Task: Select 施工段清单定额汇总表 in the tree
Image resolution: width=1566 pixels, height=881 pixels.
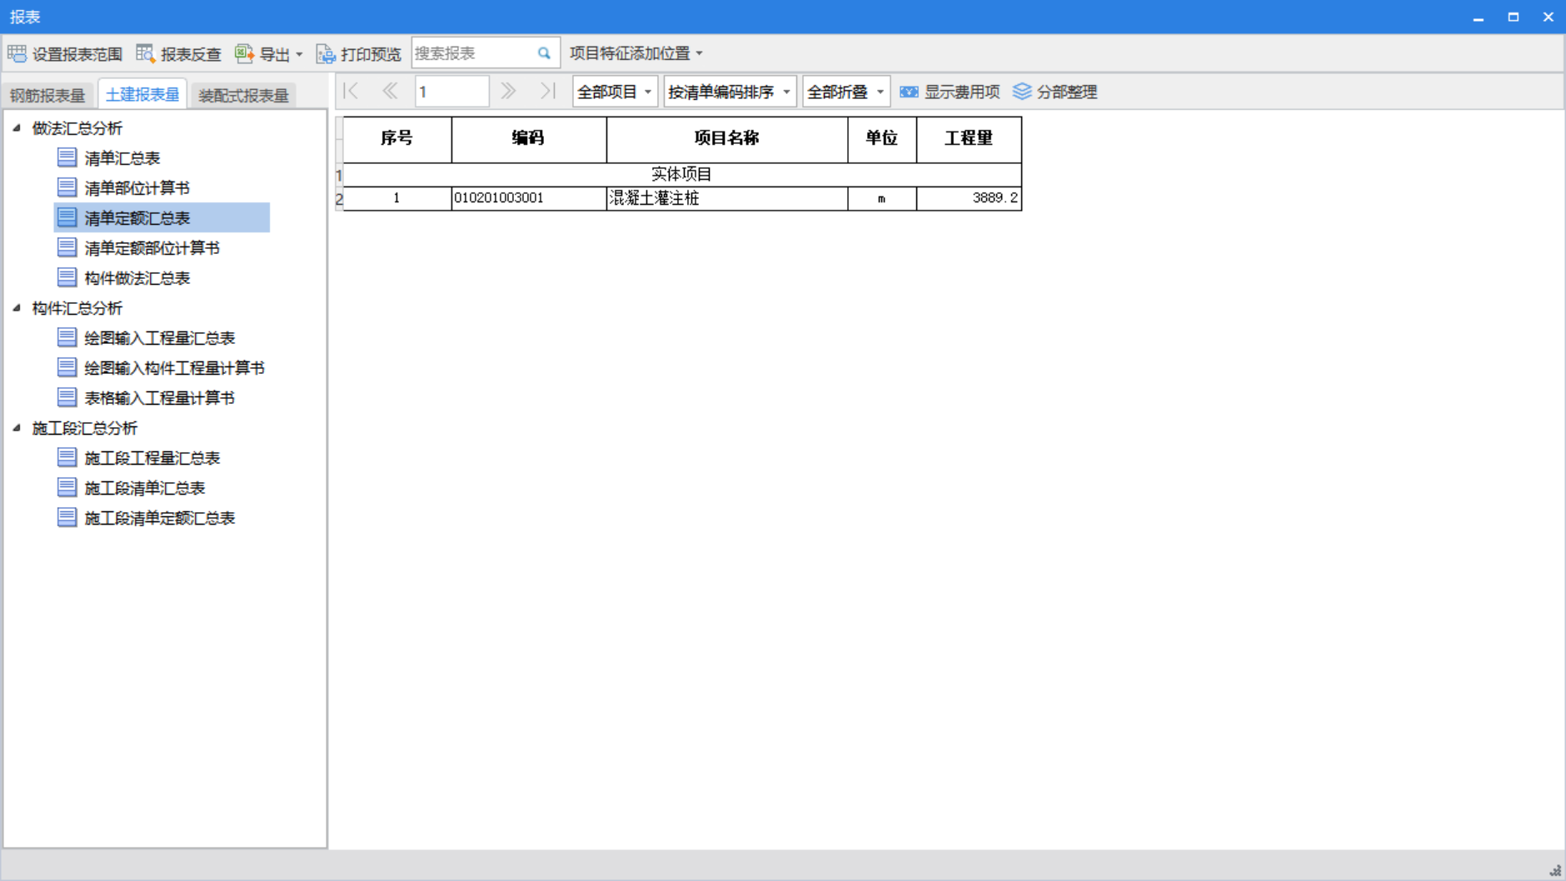Action: 160,517
